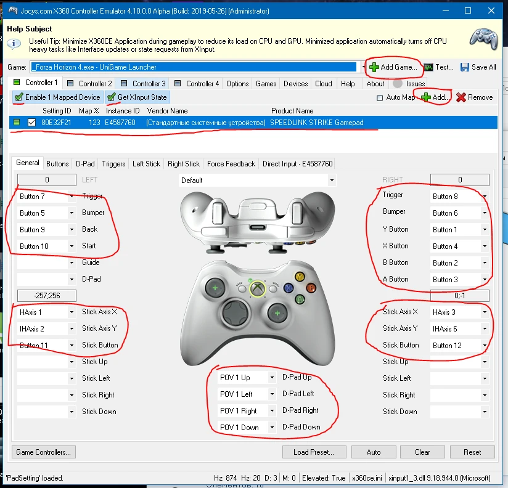Click the Load Preset button
Screen dimensions: 508x488
313,452
